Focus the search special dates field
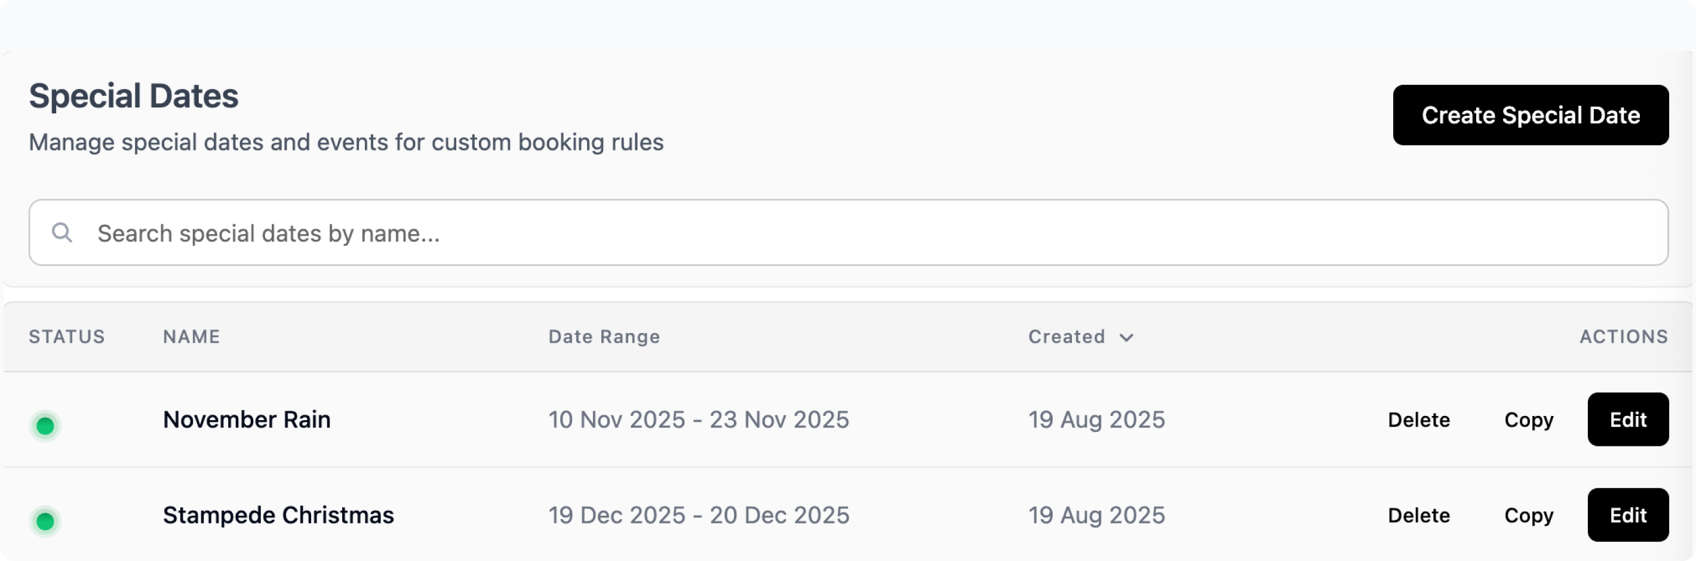1696x561 pixels. [856, 233]
